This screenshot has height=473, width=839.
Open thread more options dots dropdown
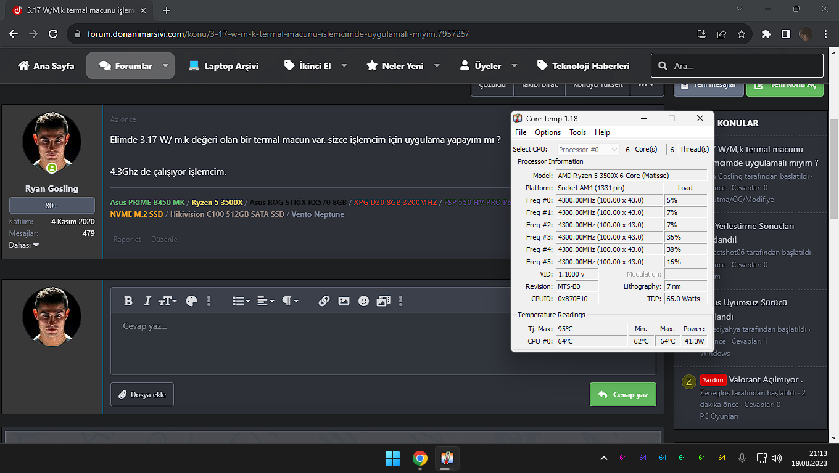pyautogui.click(x=647, y=84)
